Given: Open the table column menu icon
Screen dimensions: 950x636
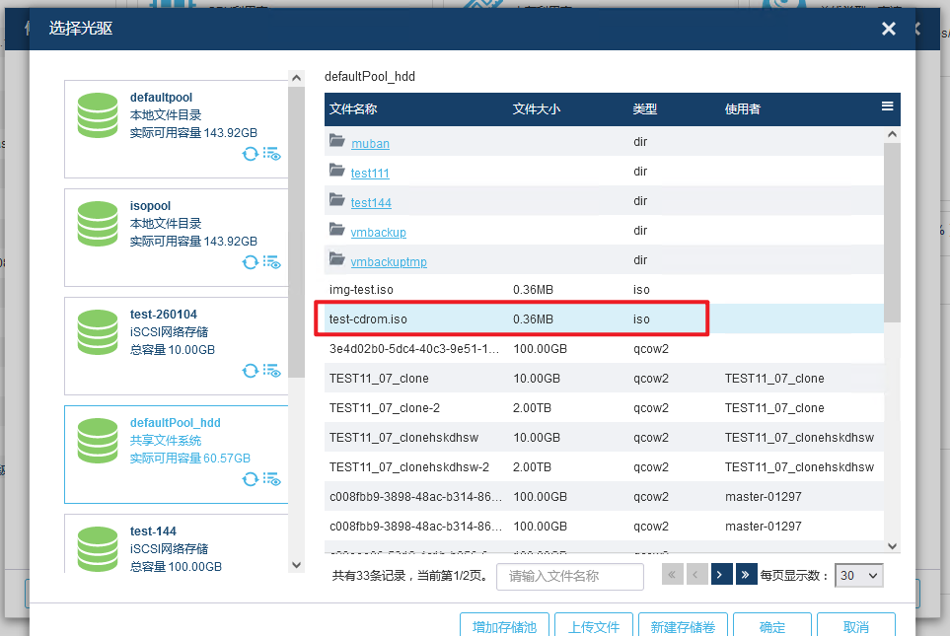Looking at the screenshot, I should click(887, 106).
